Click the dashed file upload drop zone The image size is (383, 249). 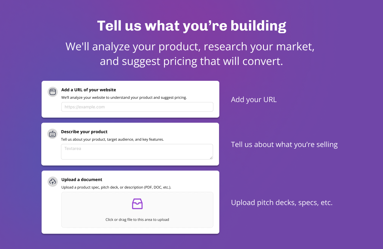[x=137, y=210]
